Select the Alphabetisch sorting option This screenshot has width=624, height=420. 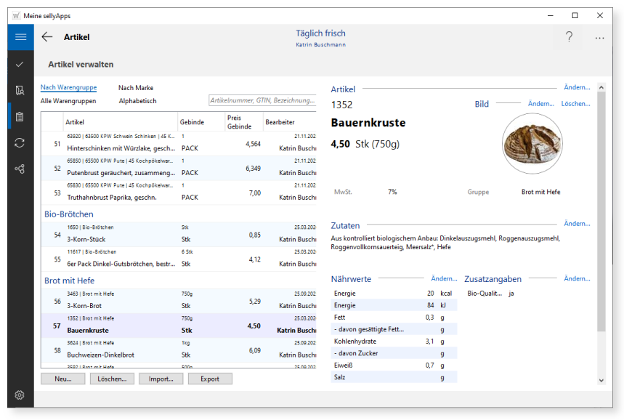tap(137, 101)
